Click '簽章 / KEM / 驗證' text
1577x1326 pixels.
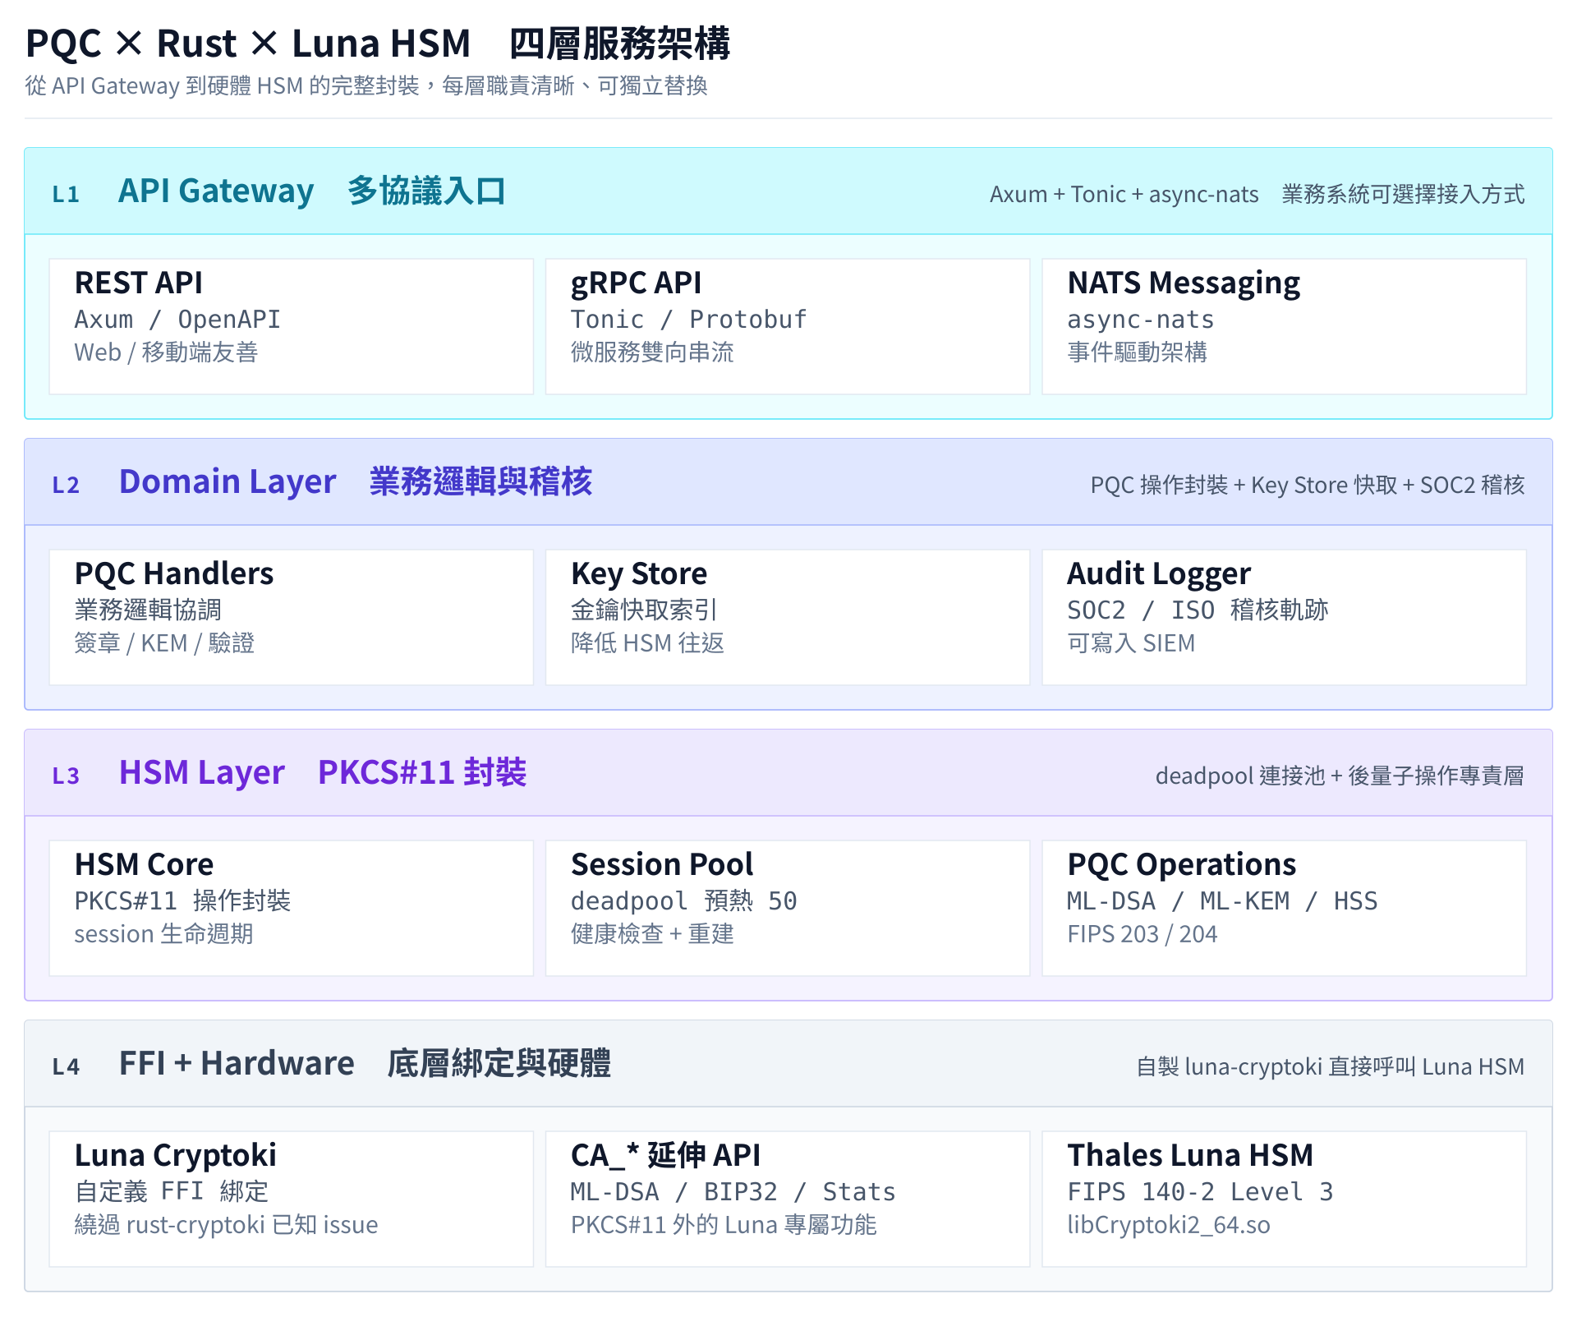click(x=164, y=643)
